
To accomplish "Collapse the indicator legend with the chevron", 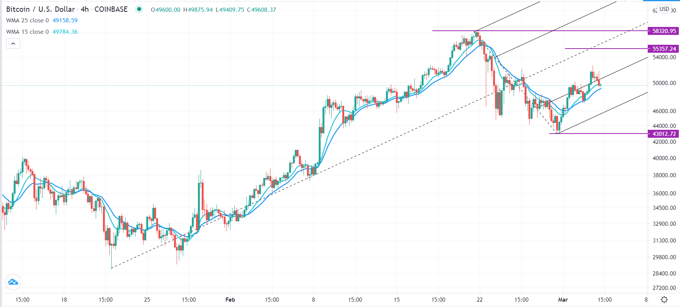I will pyautogui.click(x=13, y=43).
